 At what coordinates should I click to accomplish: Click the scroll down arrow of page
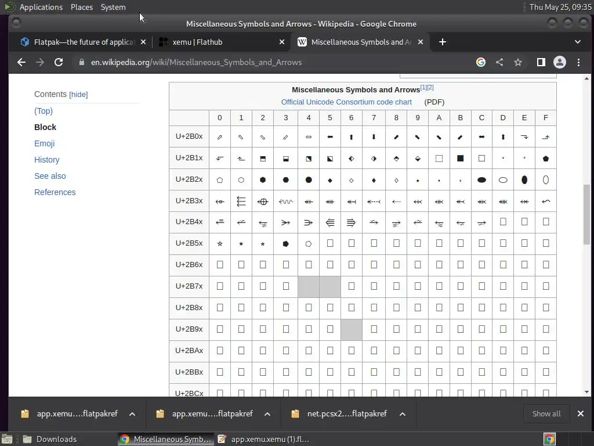pyautogui.click(x=586, y=392)
